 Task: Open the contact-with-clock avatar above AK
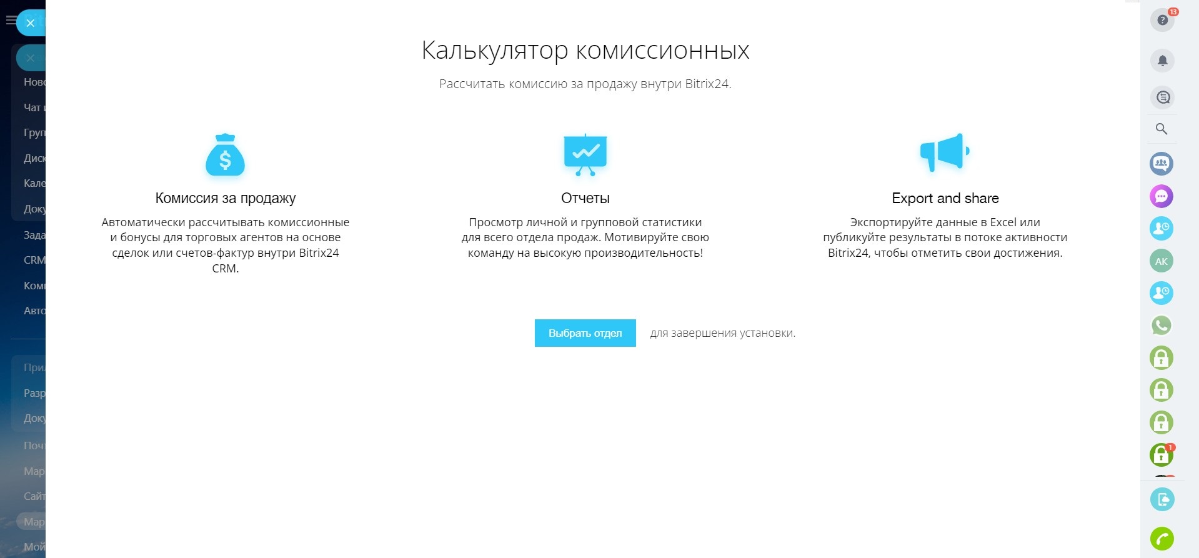tap(1162, 229)
